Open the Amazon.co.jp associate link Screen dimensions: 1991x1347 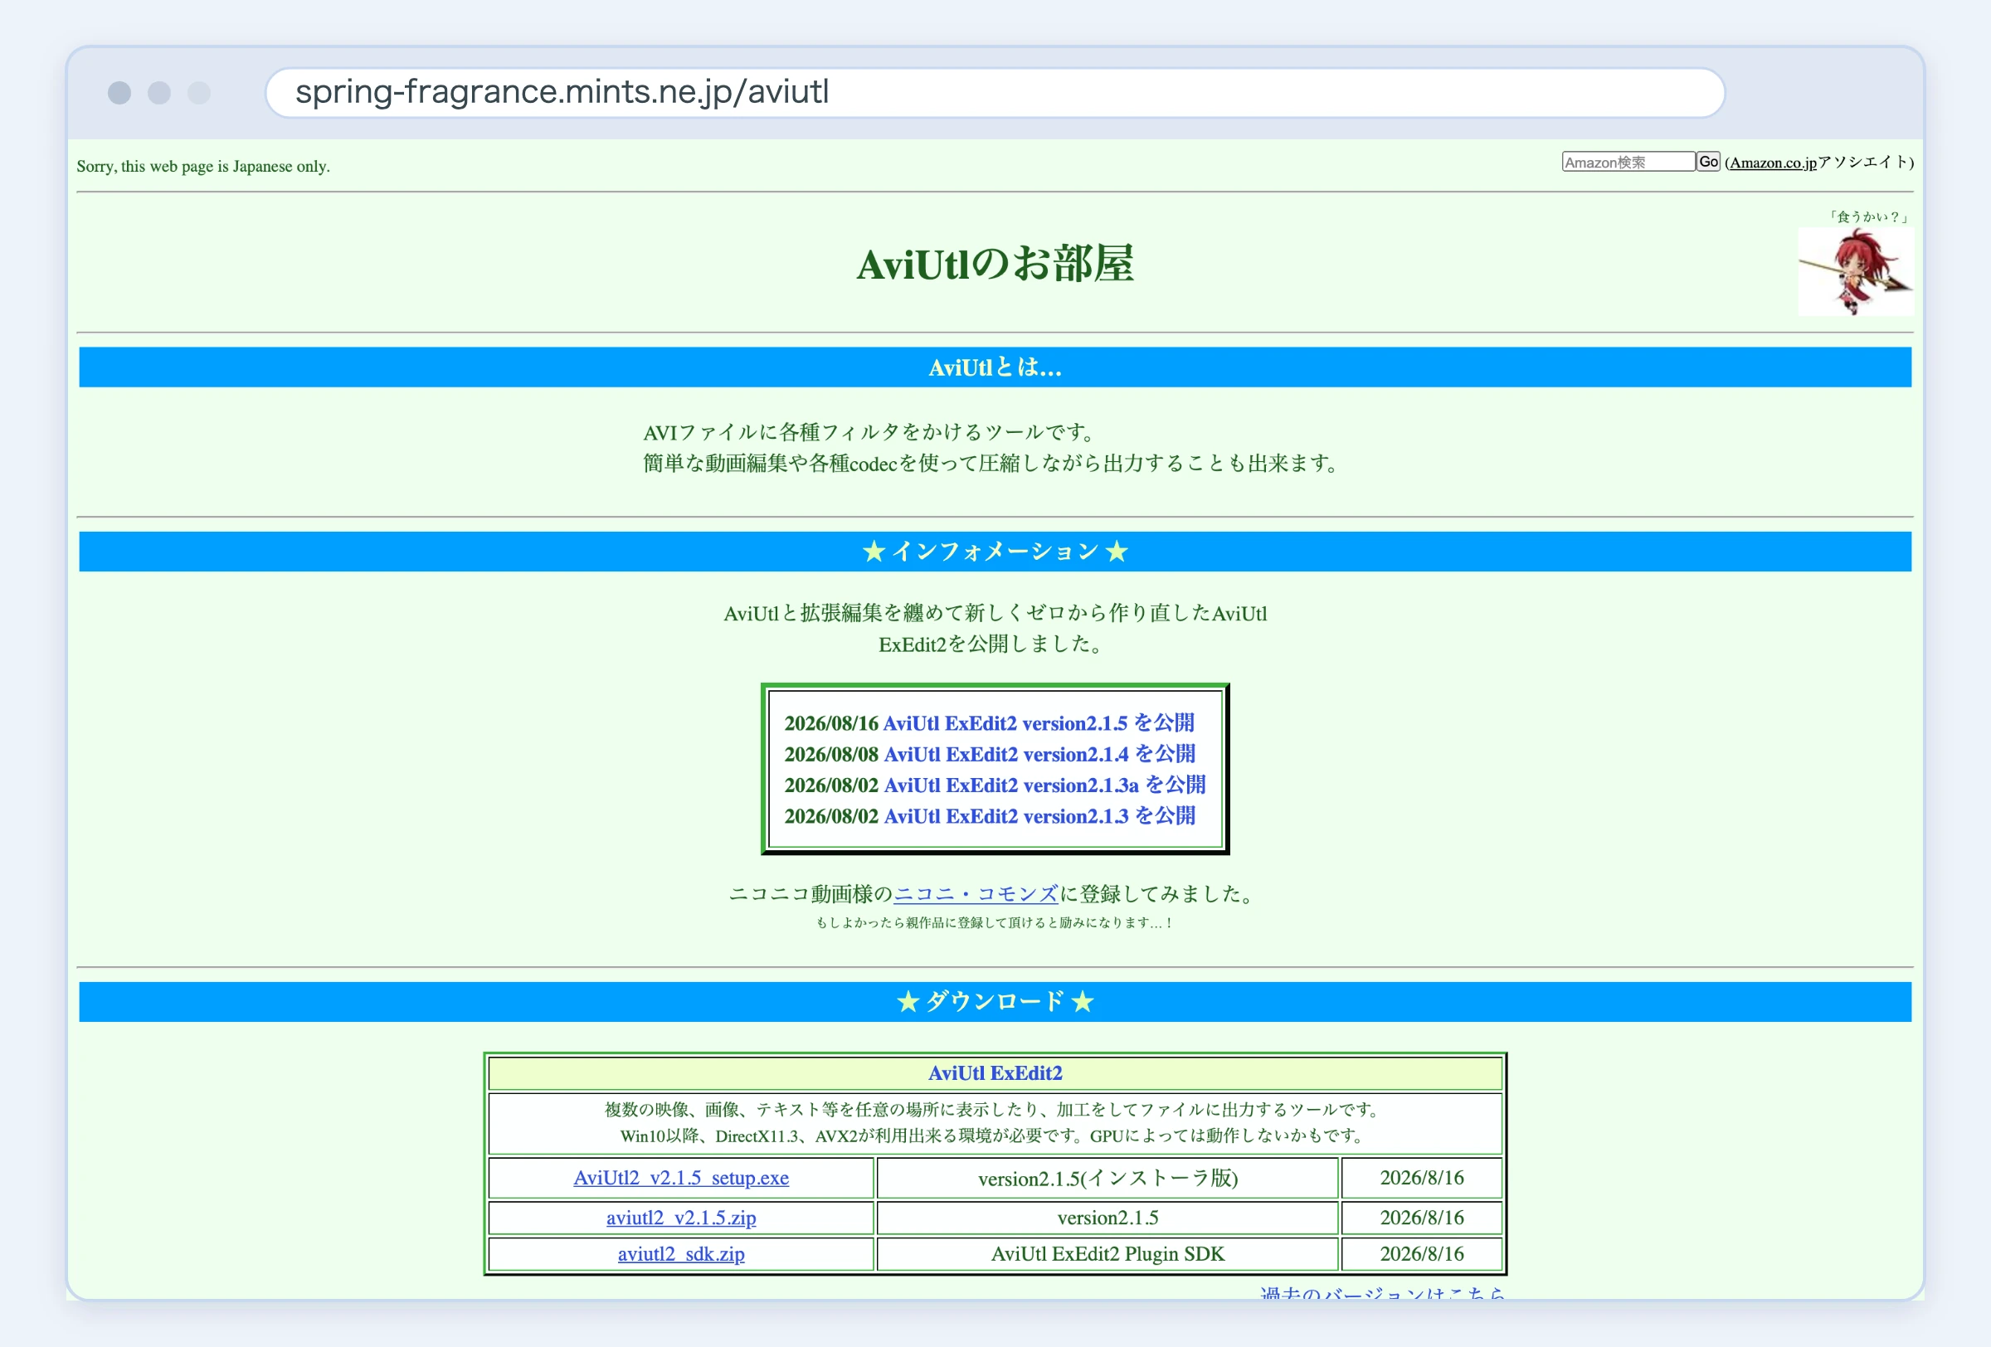coord(1773,163)
